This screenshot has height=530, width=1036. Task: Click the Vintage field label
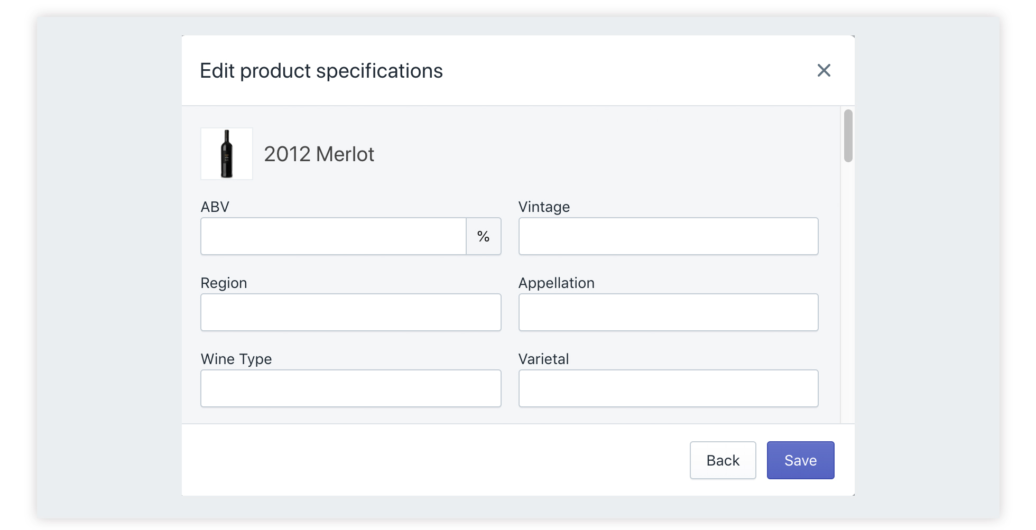tap(544, 207)
